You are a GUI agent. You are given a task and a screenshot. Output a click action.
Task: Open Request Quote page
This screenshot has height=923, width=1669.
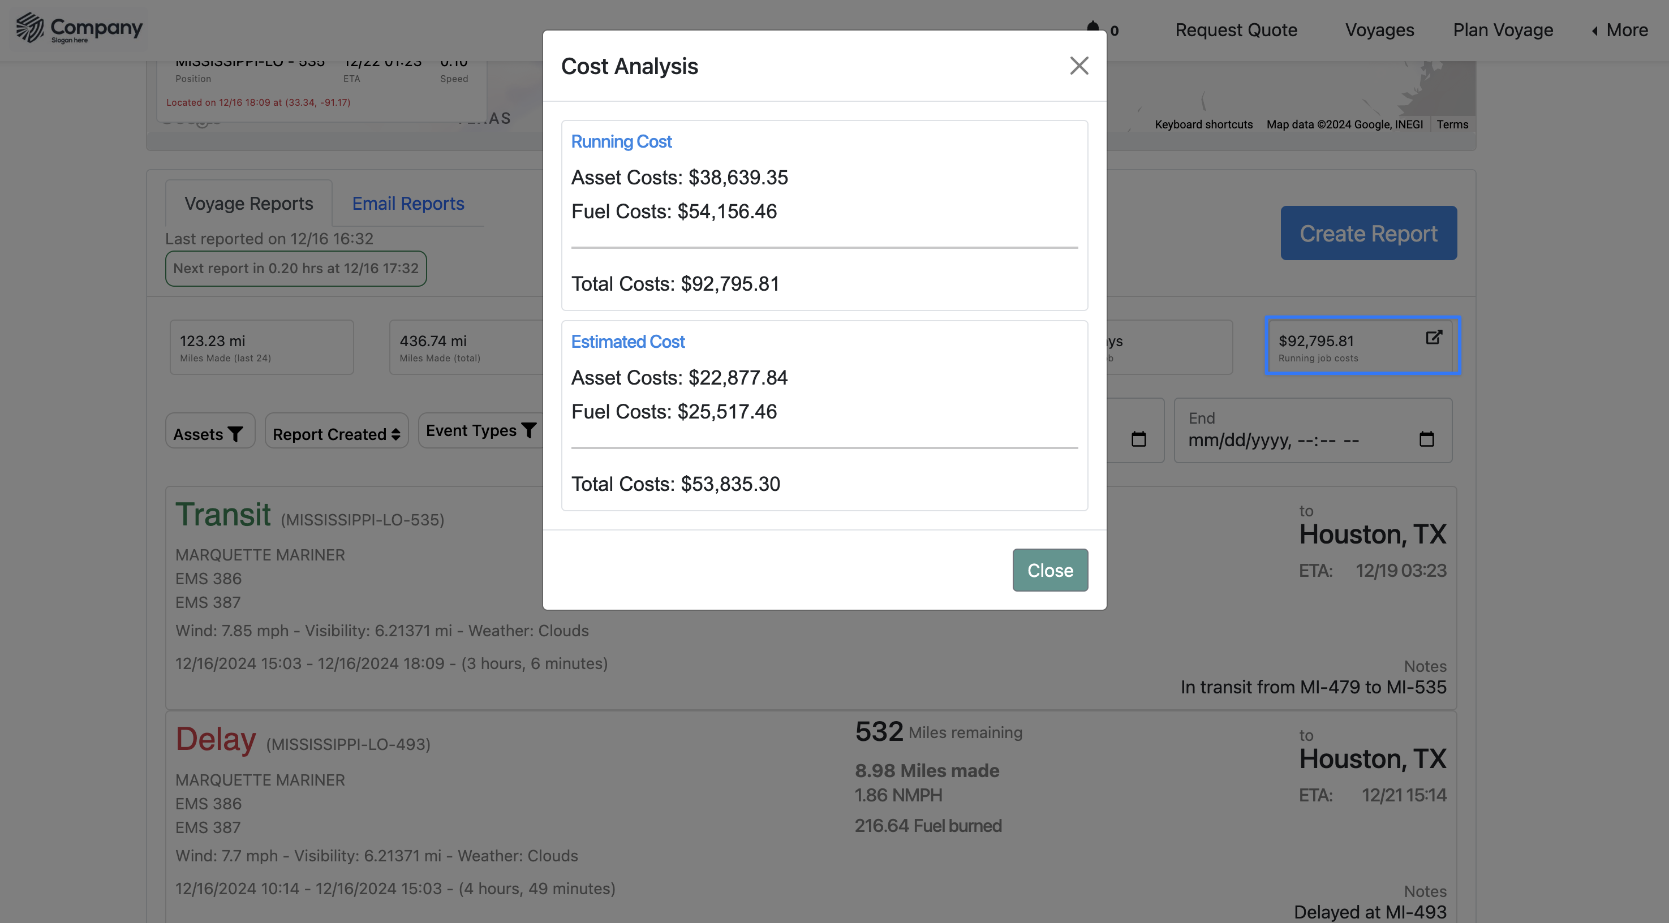[x=1236, y=30]
